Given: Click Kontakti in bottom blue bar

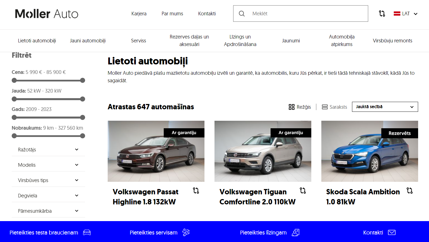Looking at the screenshot, I should tap(379, 233).
